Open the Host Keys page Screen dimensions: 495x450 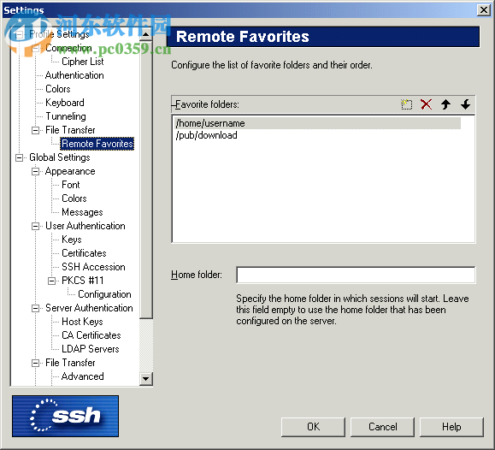[82, 322]
